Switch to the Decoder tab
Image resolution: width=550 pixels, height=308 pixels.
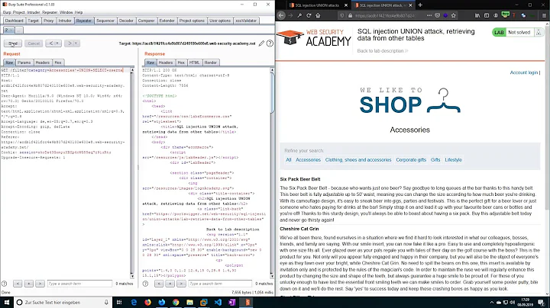pos(126,21)
